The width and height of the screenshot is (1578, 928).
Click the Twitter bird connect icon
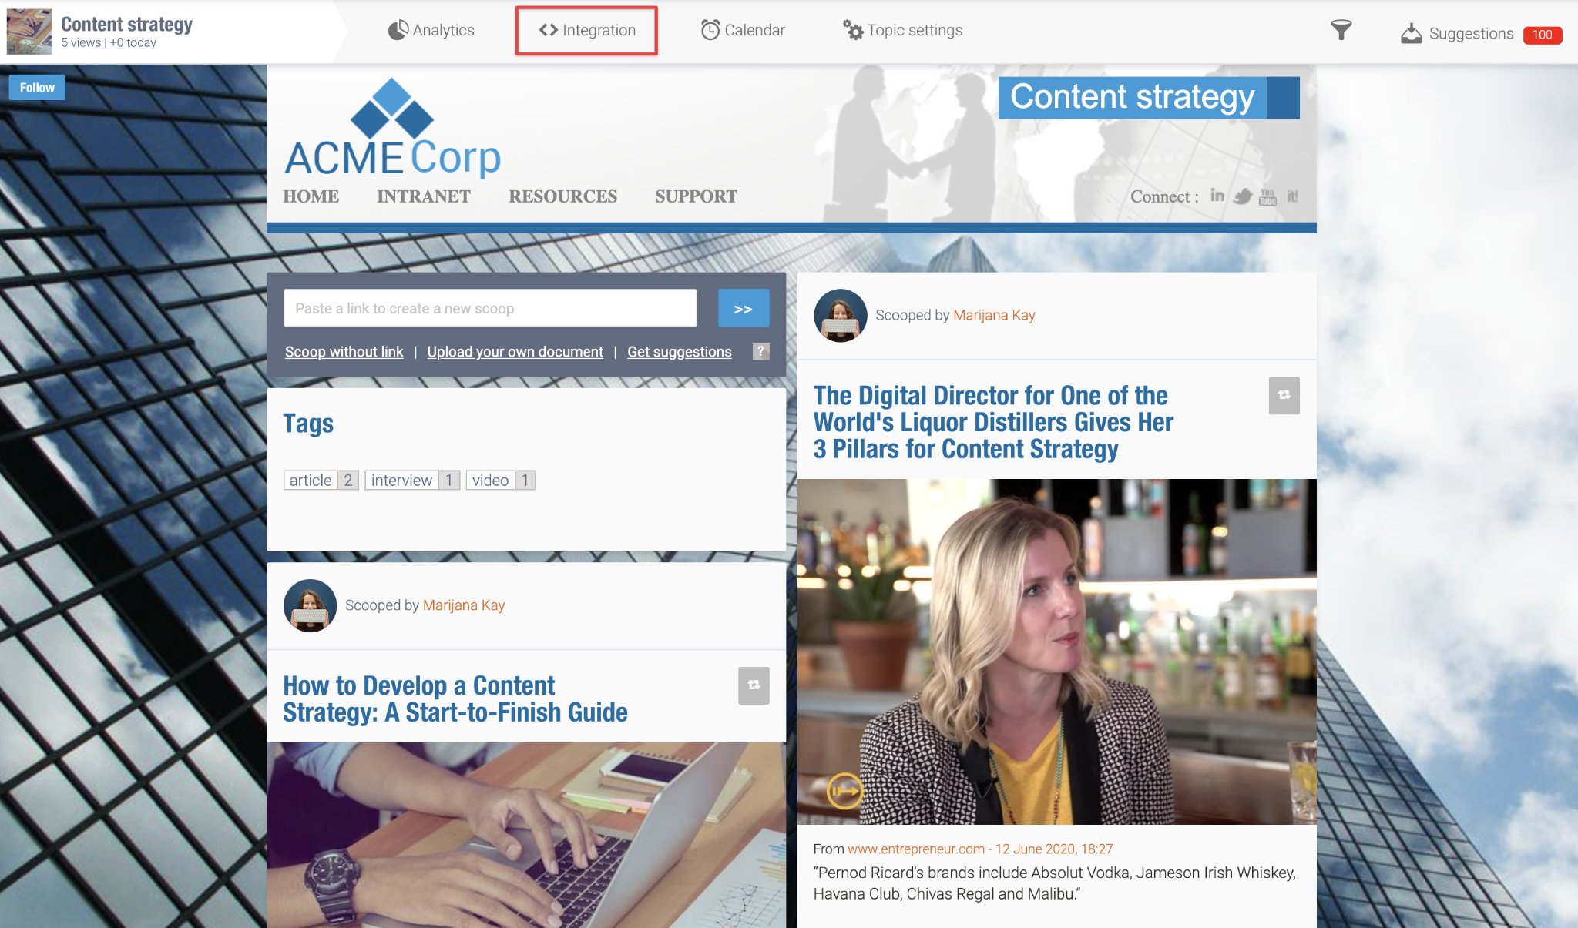[1243, 196]
